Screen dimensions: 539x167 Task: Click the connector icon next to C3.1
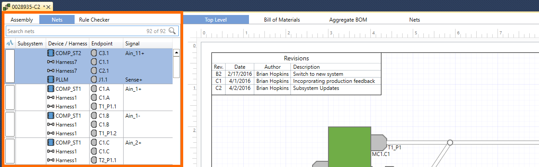[x=94, y=53]
